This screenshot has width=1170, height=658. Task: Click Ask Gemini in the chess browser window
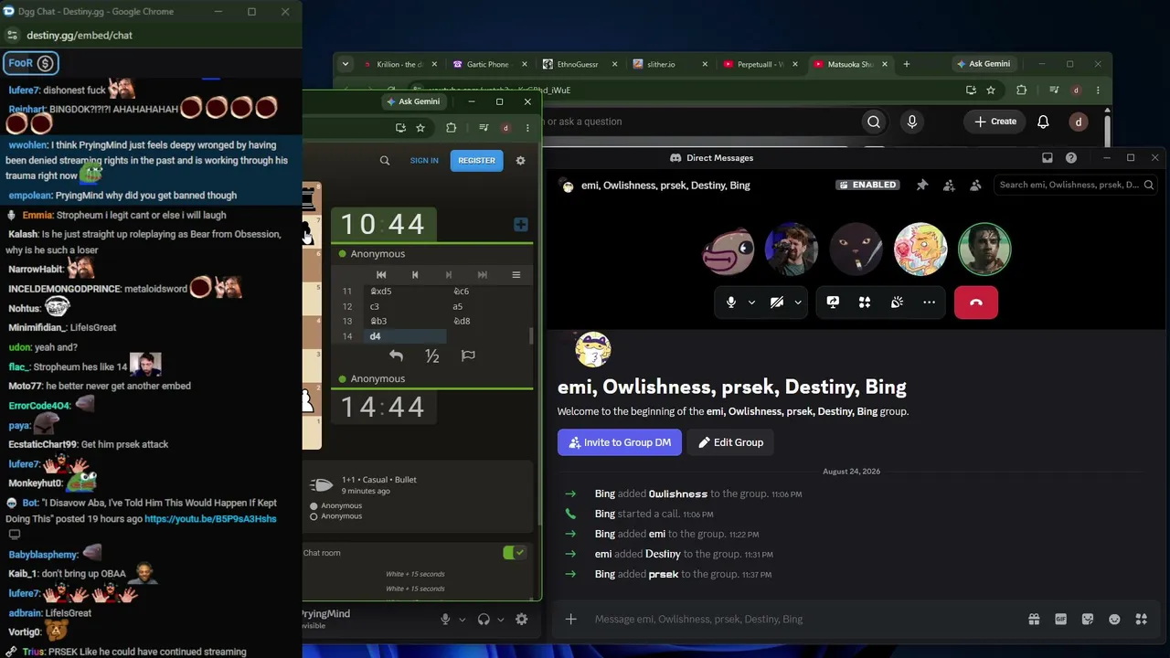[x=413, y=101]
